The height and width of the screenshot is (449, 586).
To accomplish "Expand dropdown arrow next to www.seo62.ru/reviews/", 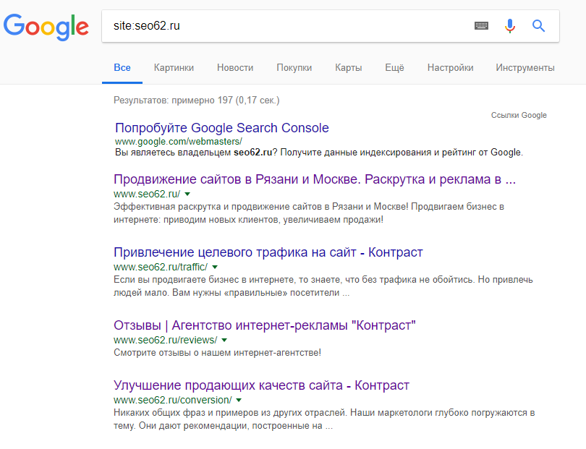I will point(224,341).
